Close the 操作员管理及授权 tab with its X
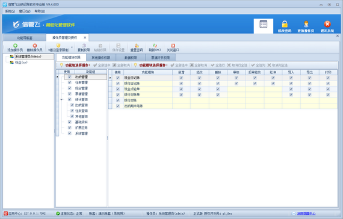 pos(85,38)
